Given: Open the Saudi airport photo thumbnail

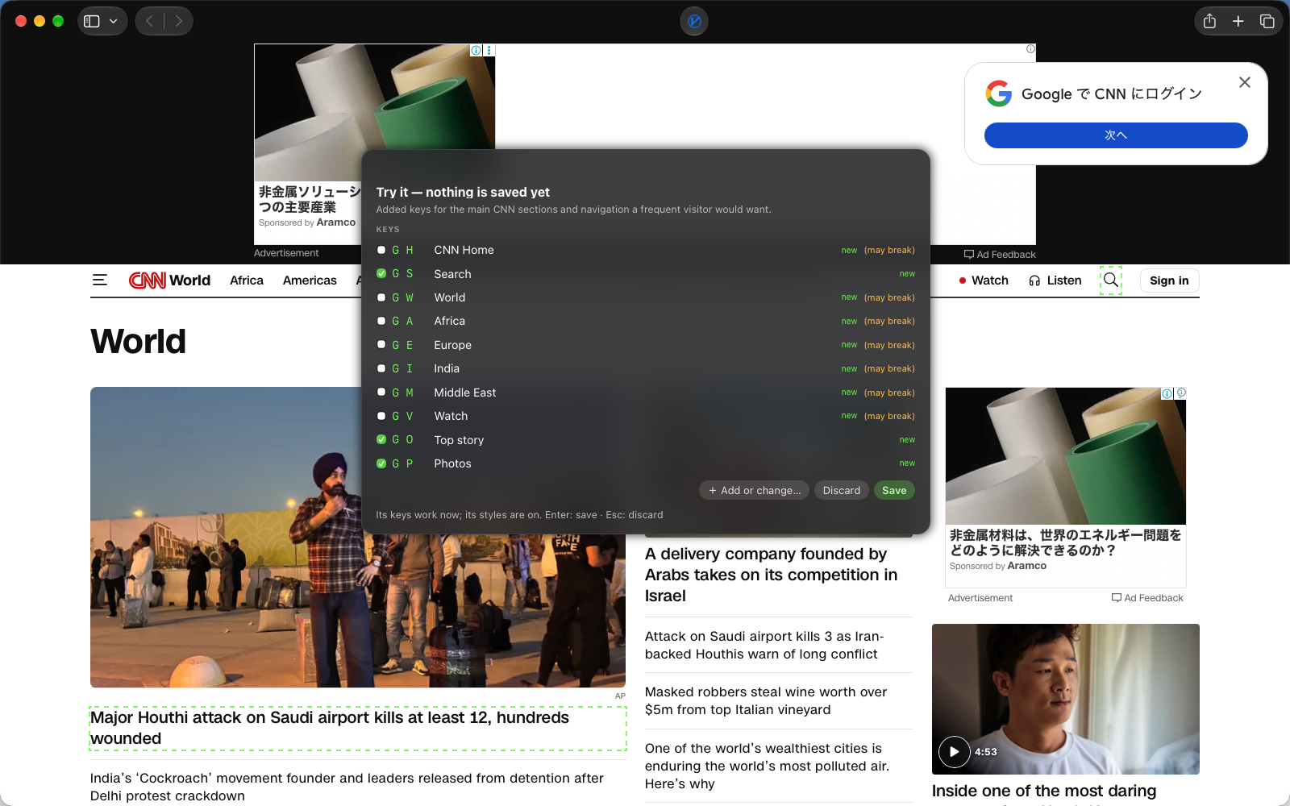Looking at the screenshot, I should pyautogui.click(x=358, y=537).
